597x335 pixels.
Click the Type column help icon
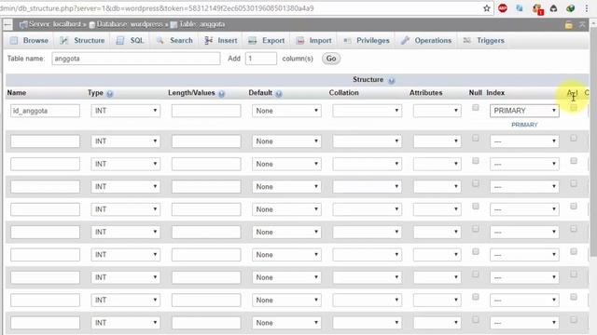[x=110, y=93]
